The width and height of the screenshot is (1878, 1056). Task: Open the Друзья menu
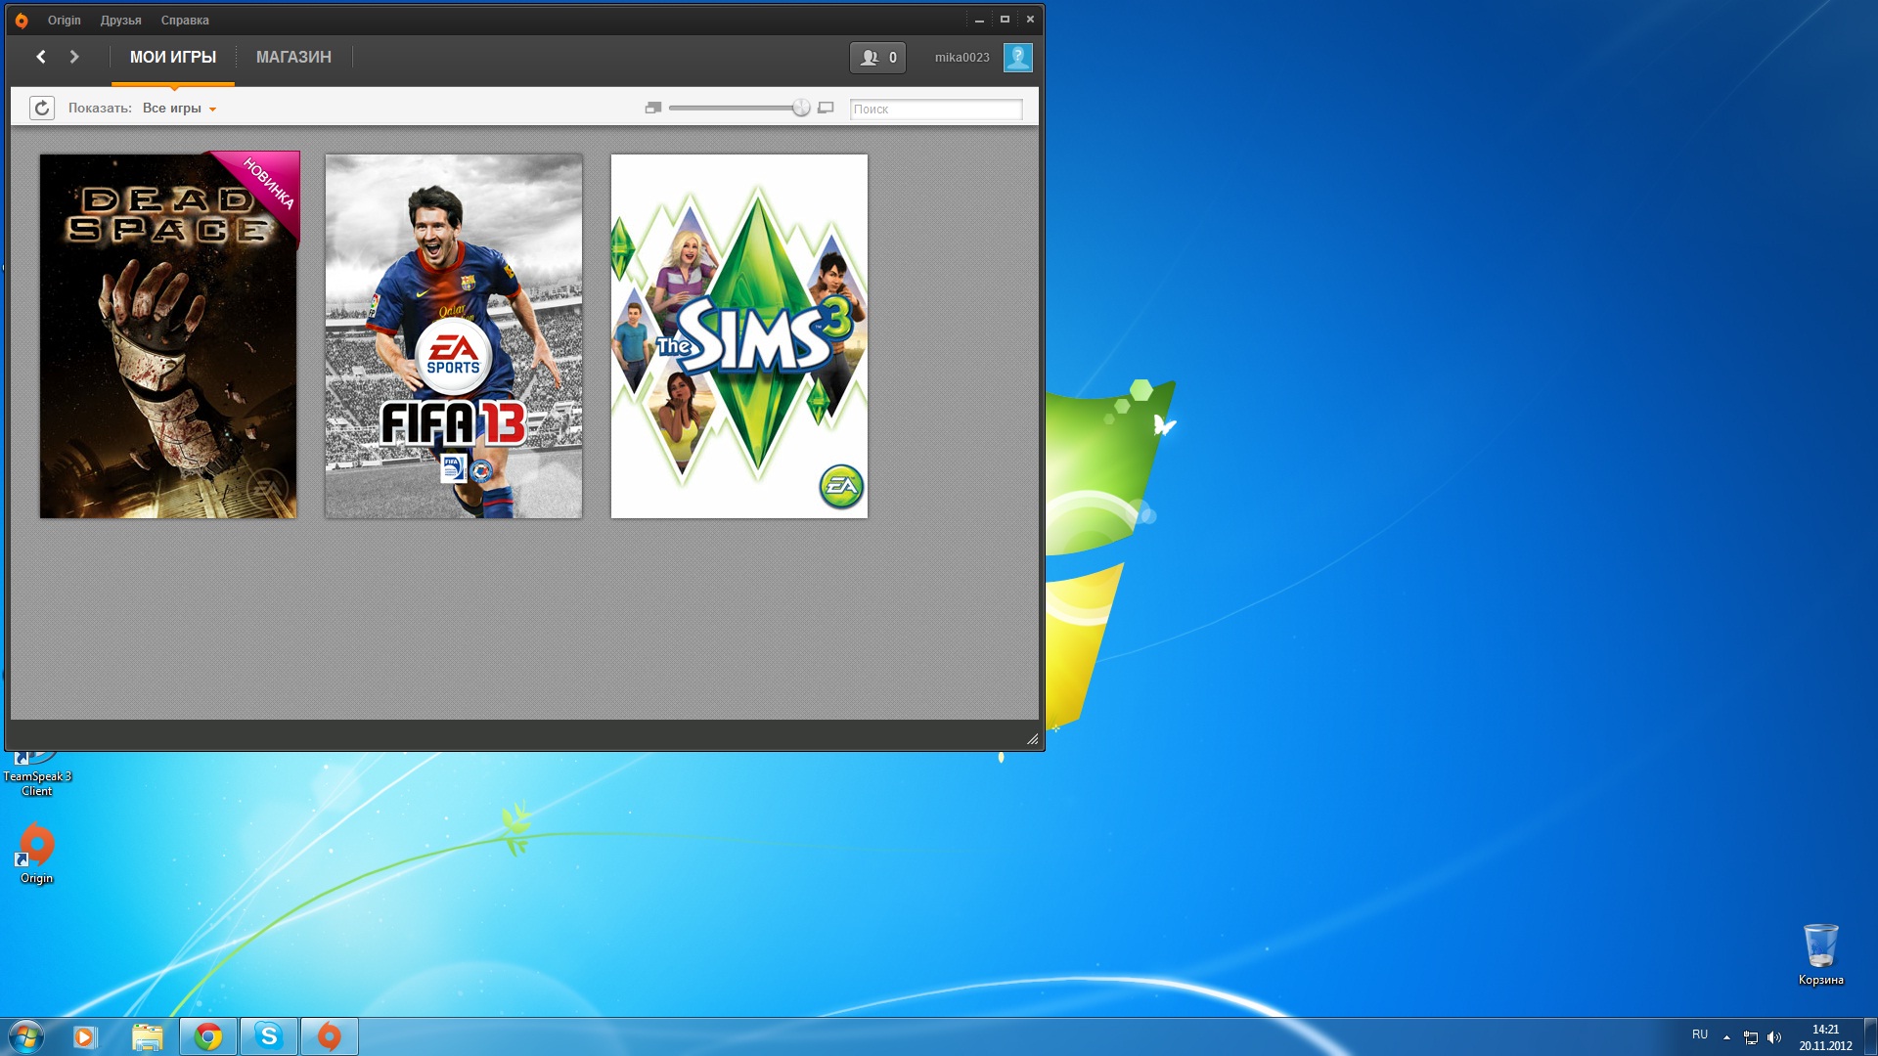[x=121, y=20]
